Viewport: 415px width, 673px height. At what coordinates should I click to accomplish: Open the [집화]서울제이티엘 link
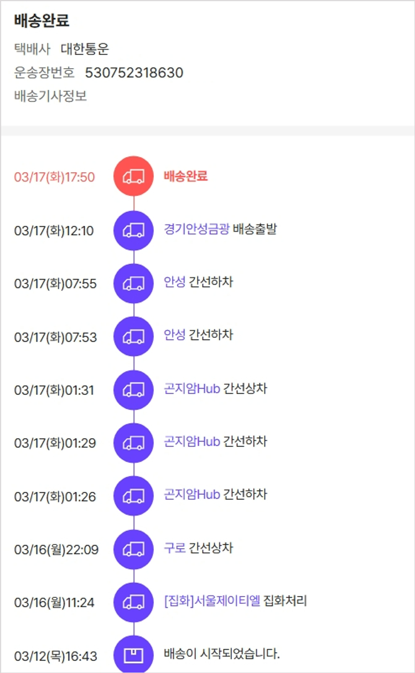pyautogui.click(x=212, y=601)
